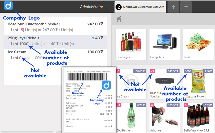Add Ice Cream product to order
Image resolution: width=215 pixels, height=133 pixels.
(x=131, y=84)
